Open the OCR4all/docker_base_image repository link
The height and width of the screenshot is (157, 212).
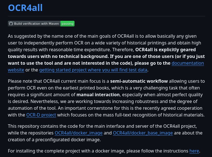tap(143, 133)
